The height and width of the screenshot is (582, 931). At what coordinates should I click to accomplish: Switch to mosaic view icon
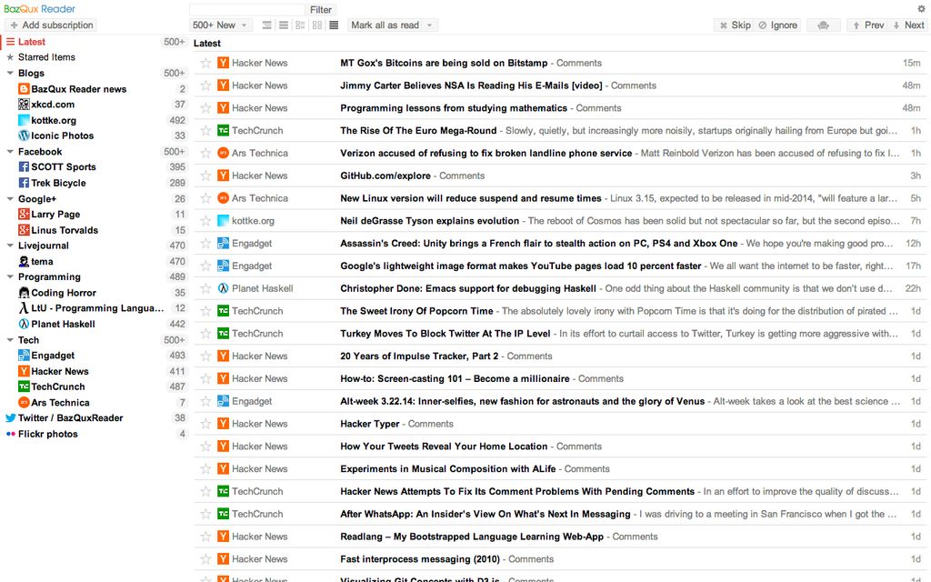316,25
